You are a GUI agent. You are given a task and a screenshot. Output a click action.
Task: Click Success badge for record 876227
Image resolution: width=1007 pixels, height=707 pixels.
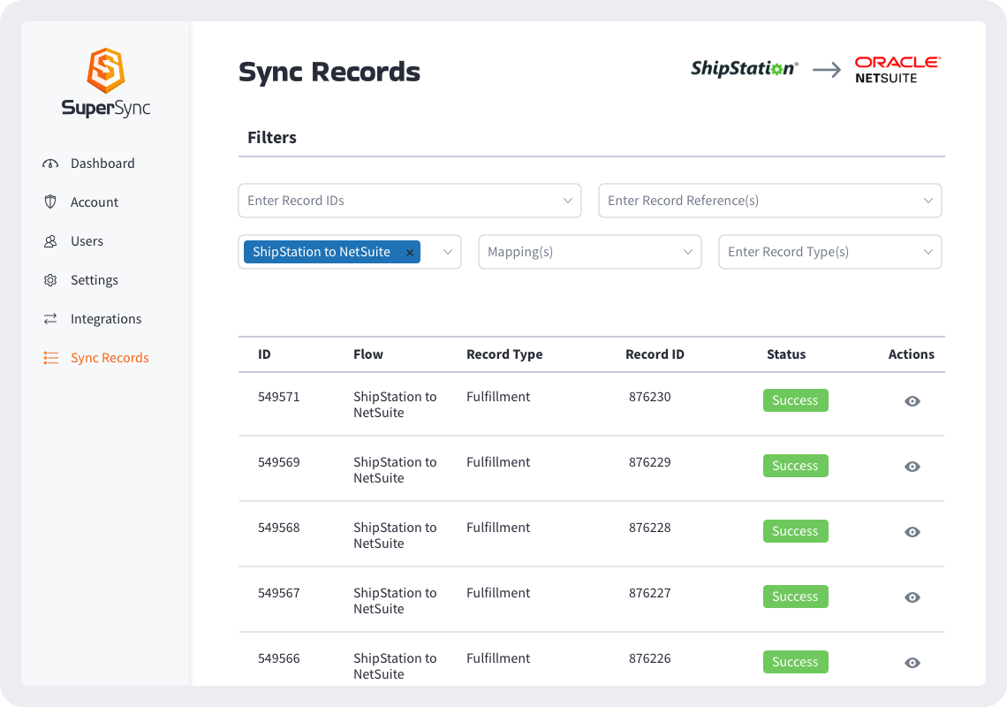[x=795, y=597]
